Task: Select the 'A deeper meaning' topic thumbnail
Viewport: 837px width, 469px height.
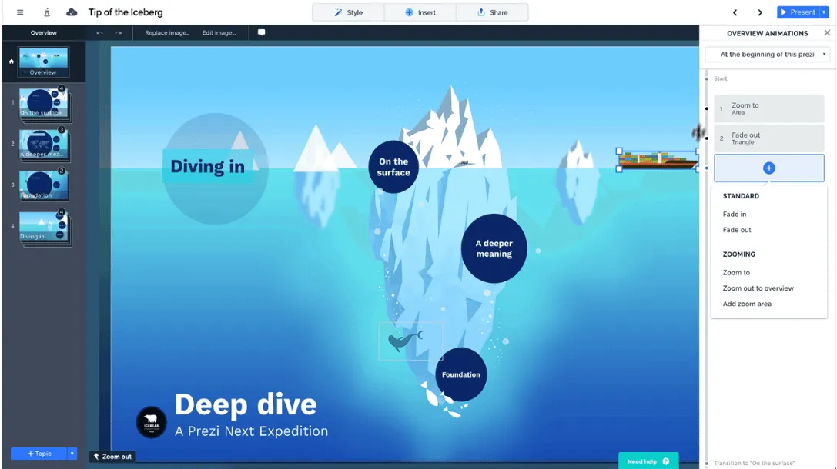Action: 44,145
